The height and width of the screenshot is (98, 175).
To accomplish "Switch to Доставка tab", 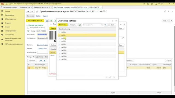I will [x=39, y=57].
